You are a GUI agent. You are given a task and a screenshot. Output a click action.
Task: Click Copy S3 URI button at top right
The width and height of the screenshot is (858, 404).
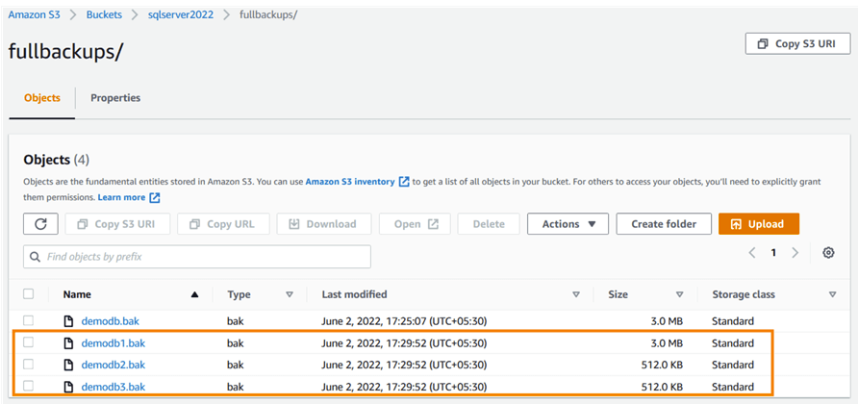(x=797, y=44)
